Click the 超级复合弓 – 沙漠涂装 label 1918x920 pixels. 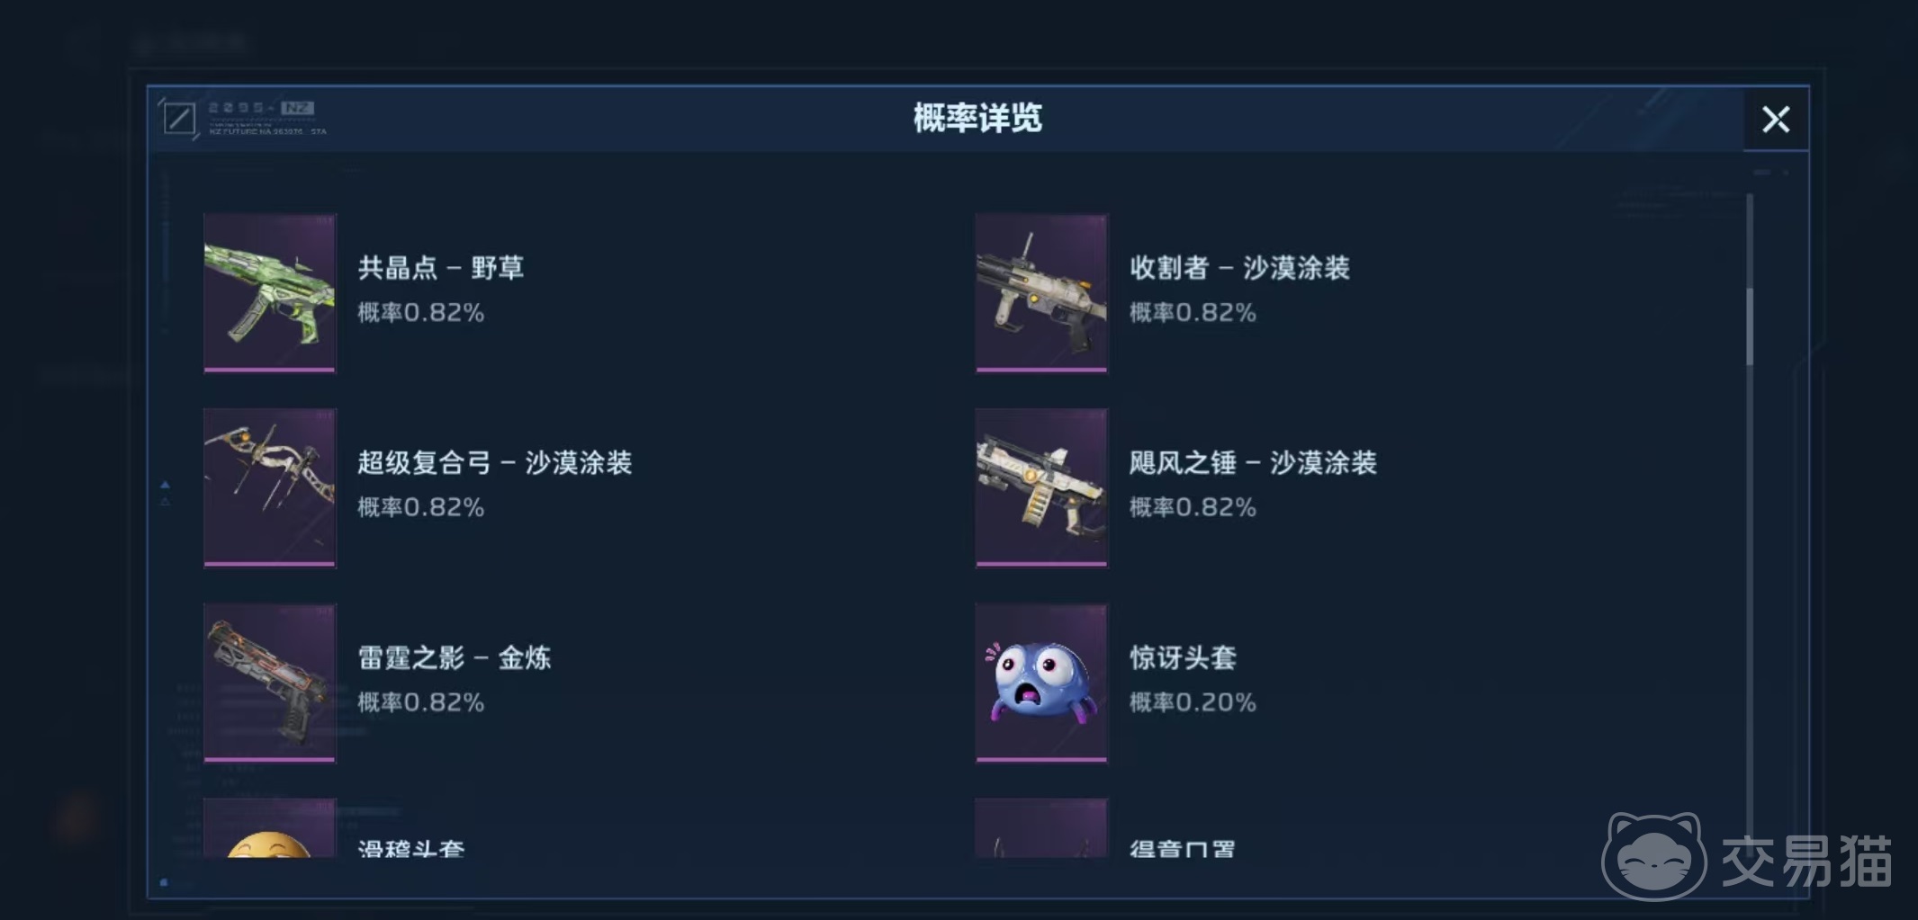pyautogui.click(x=495, y=462)
